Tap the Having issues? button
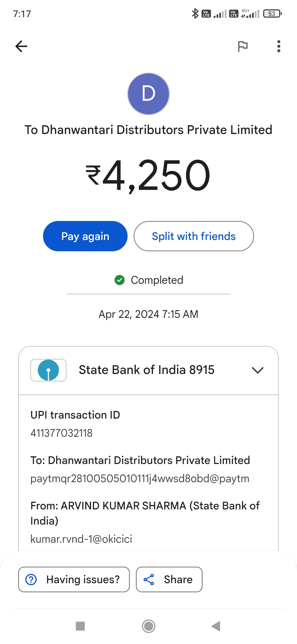 74,579
